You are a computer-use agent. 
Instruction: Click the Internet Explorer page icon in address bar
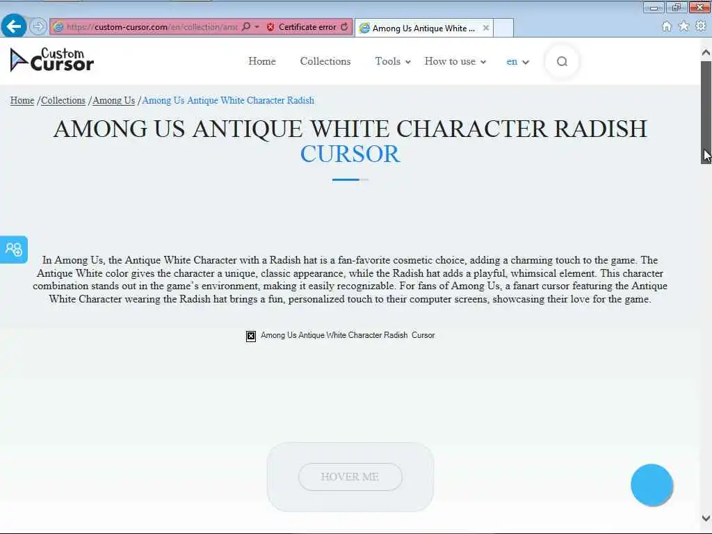coord(58,27)
